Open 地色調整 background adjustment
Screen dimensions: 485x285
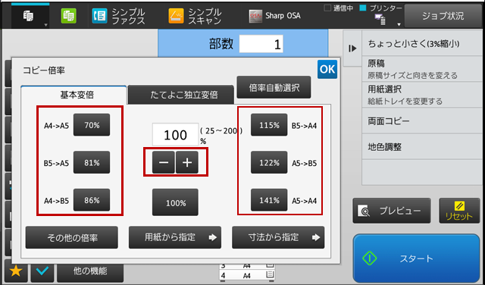click(422, 147)
